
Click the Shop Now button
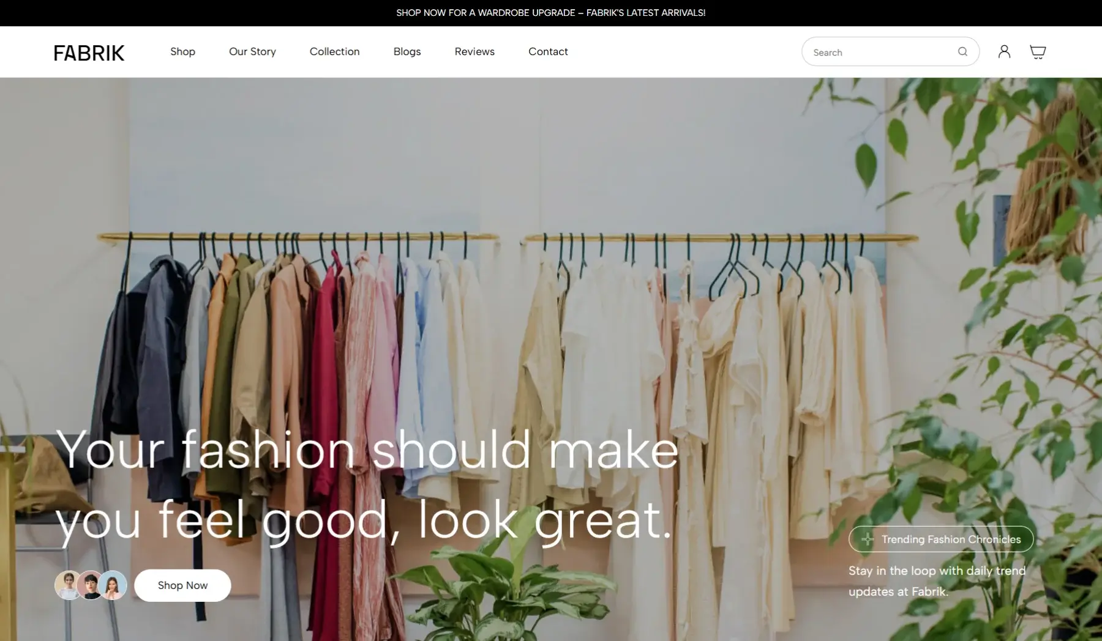pos(182,585)
